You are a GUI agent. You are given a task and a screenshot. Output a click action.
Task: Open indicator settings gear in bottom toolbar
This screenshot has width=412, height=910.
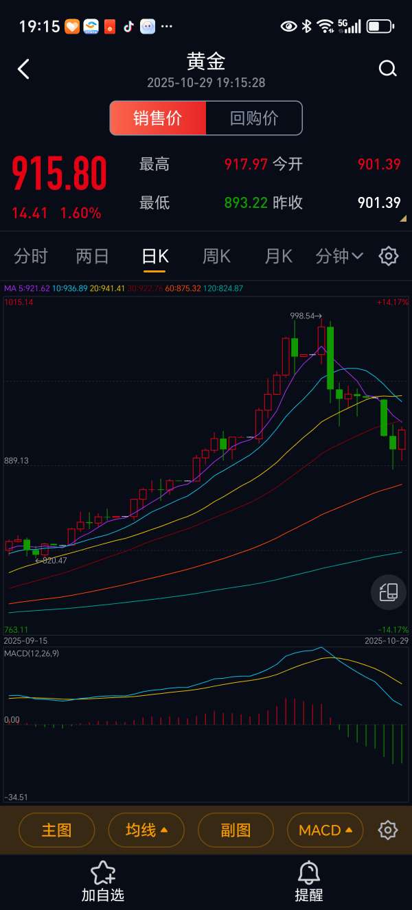388,830
